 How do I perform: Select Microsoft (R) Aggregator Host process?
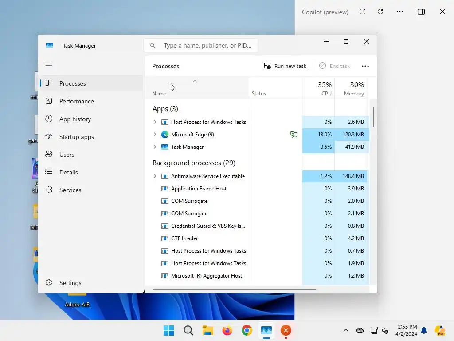point(257,276)
